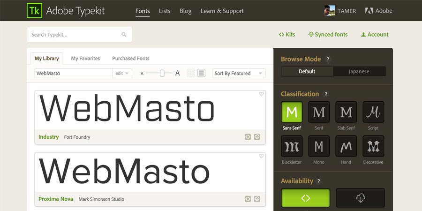This screenshot has width=422, height=211.
Task: Open the Blog nav item
Action: click(185, 11)
